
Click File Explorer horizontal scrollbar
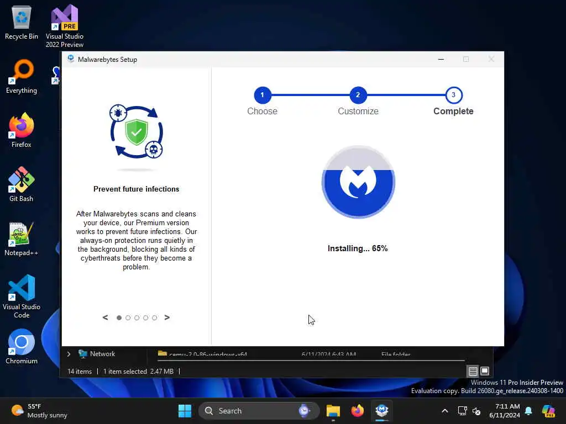coord(312,360)
